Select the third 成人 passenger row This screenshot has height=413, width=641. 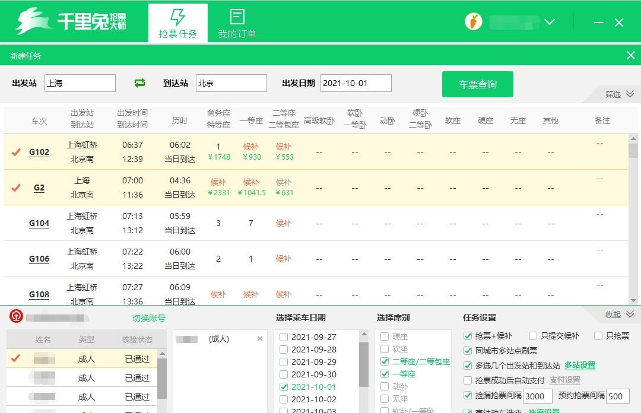82,396
